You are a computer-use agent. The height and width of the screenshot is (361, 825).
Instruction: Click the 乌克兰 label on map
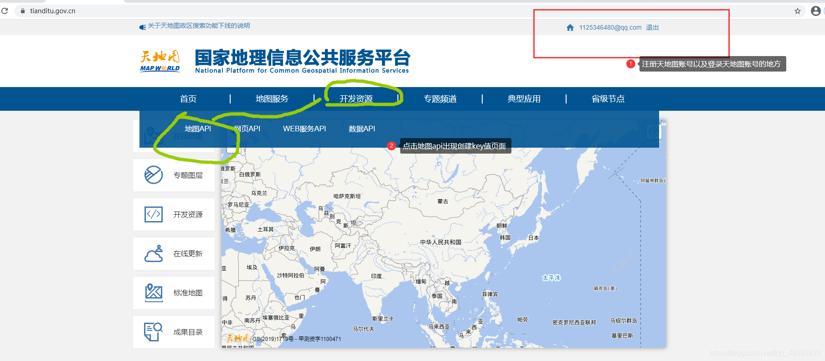tap(259, 193)
